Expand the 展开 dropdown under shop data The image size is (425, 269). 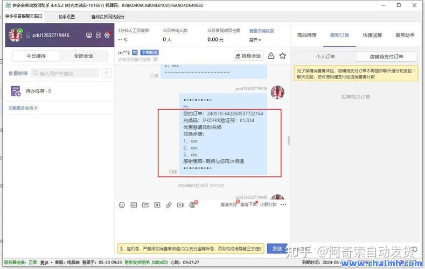(x=255, y=40)
